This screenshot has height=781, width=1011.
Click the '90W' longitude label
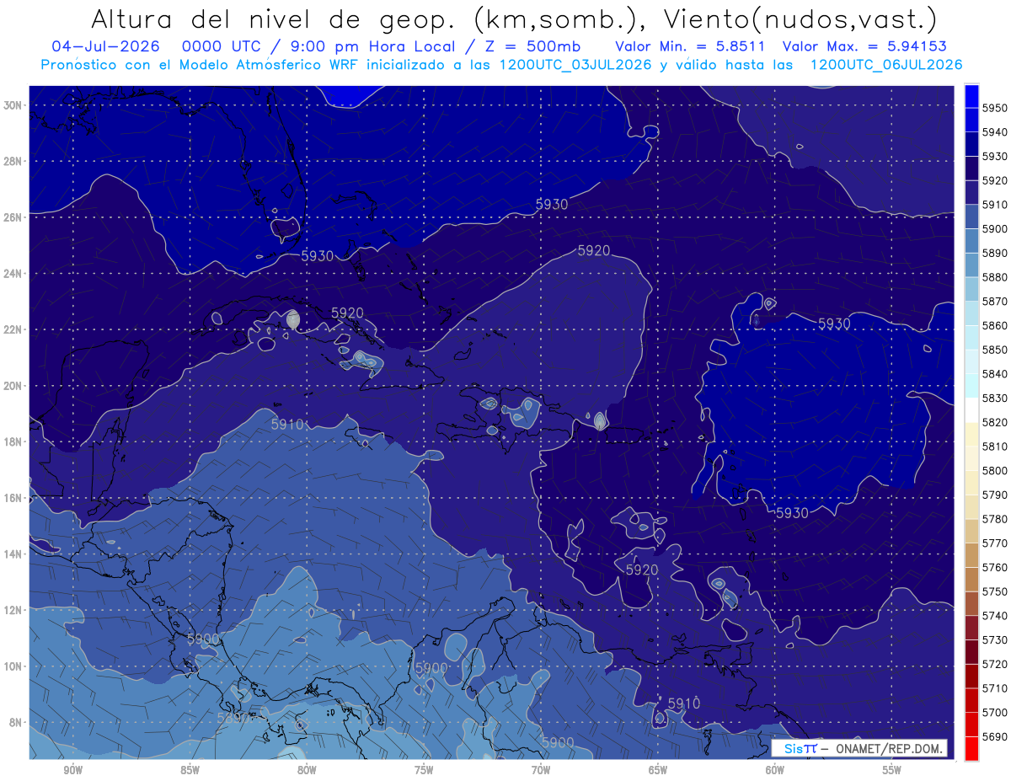click(72, 770)
